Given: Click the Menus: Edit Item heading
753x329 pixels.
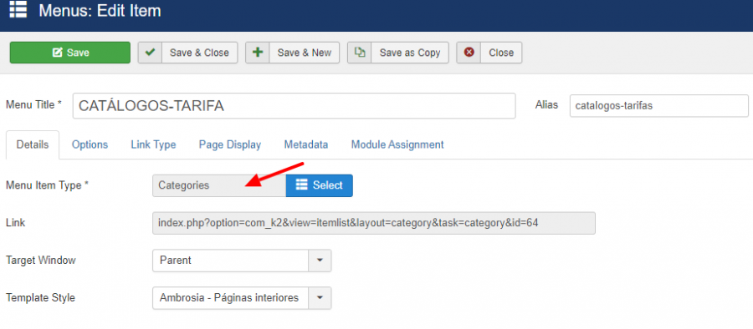Looking at the screenshot, I should coord(100,11).
